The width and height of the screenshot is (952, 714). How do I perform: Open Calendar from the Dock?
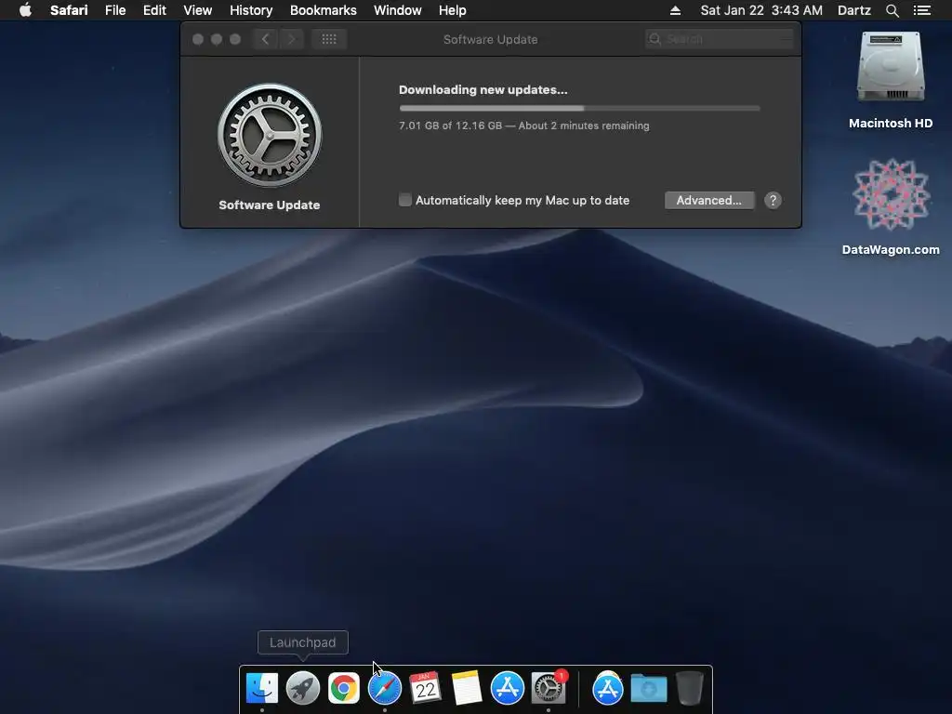pos(425,688)
